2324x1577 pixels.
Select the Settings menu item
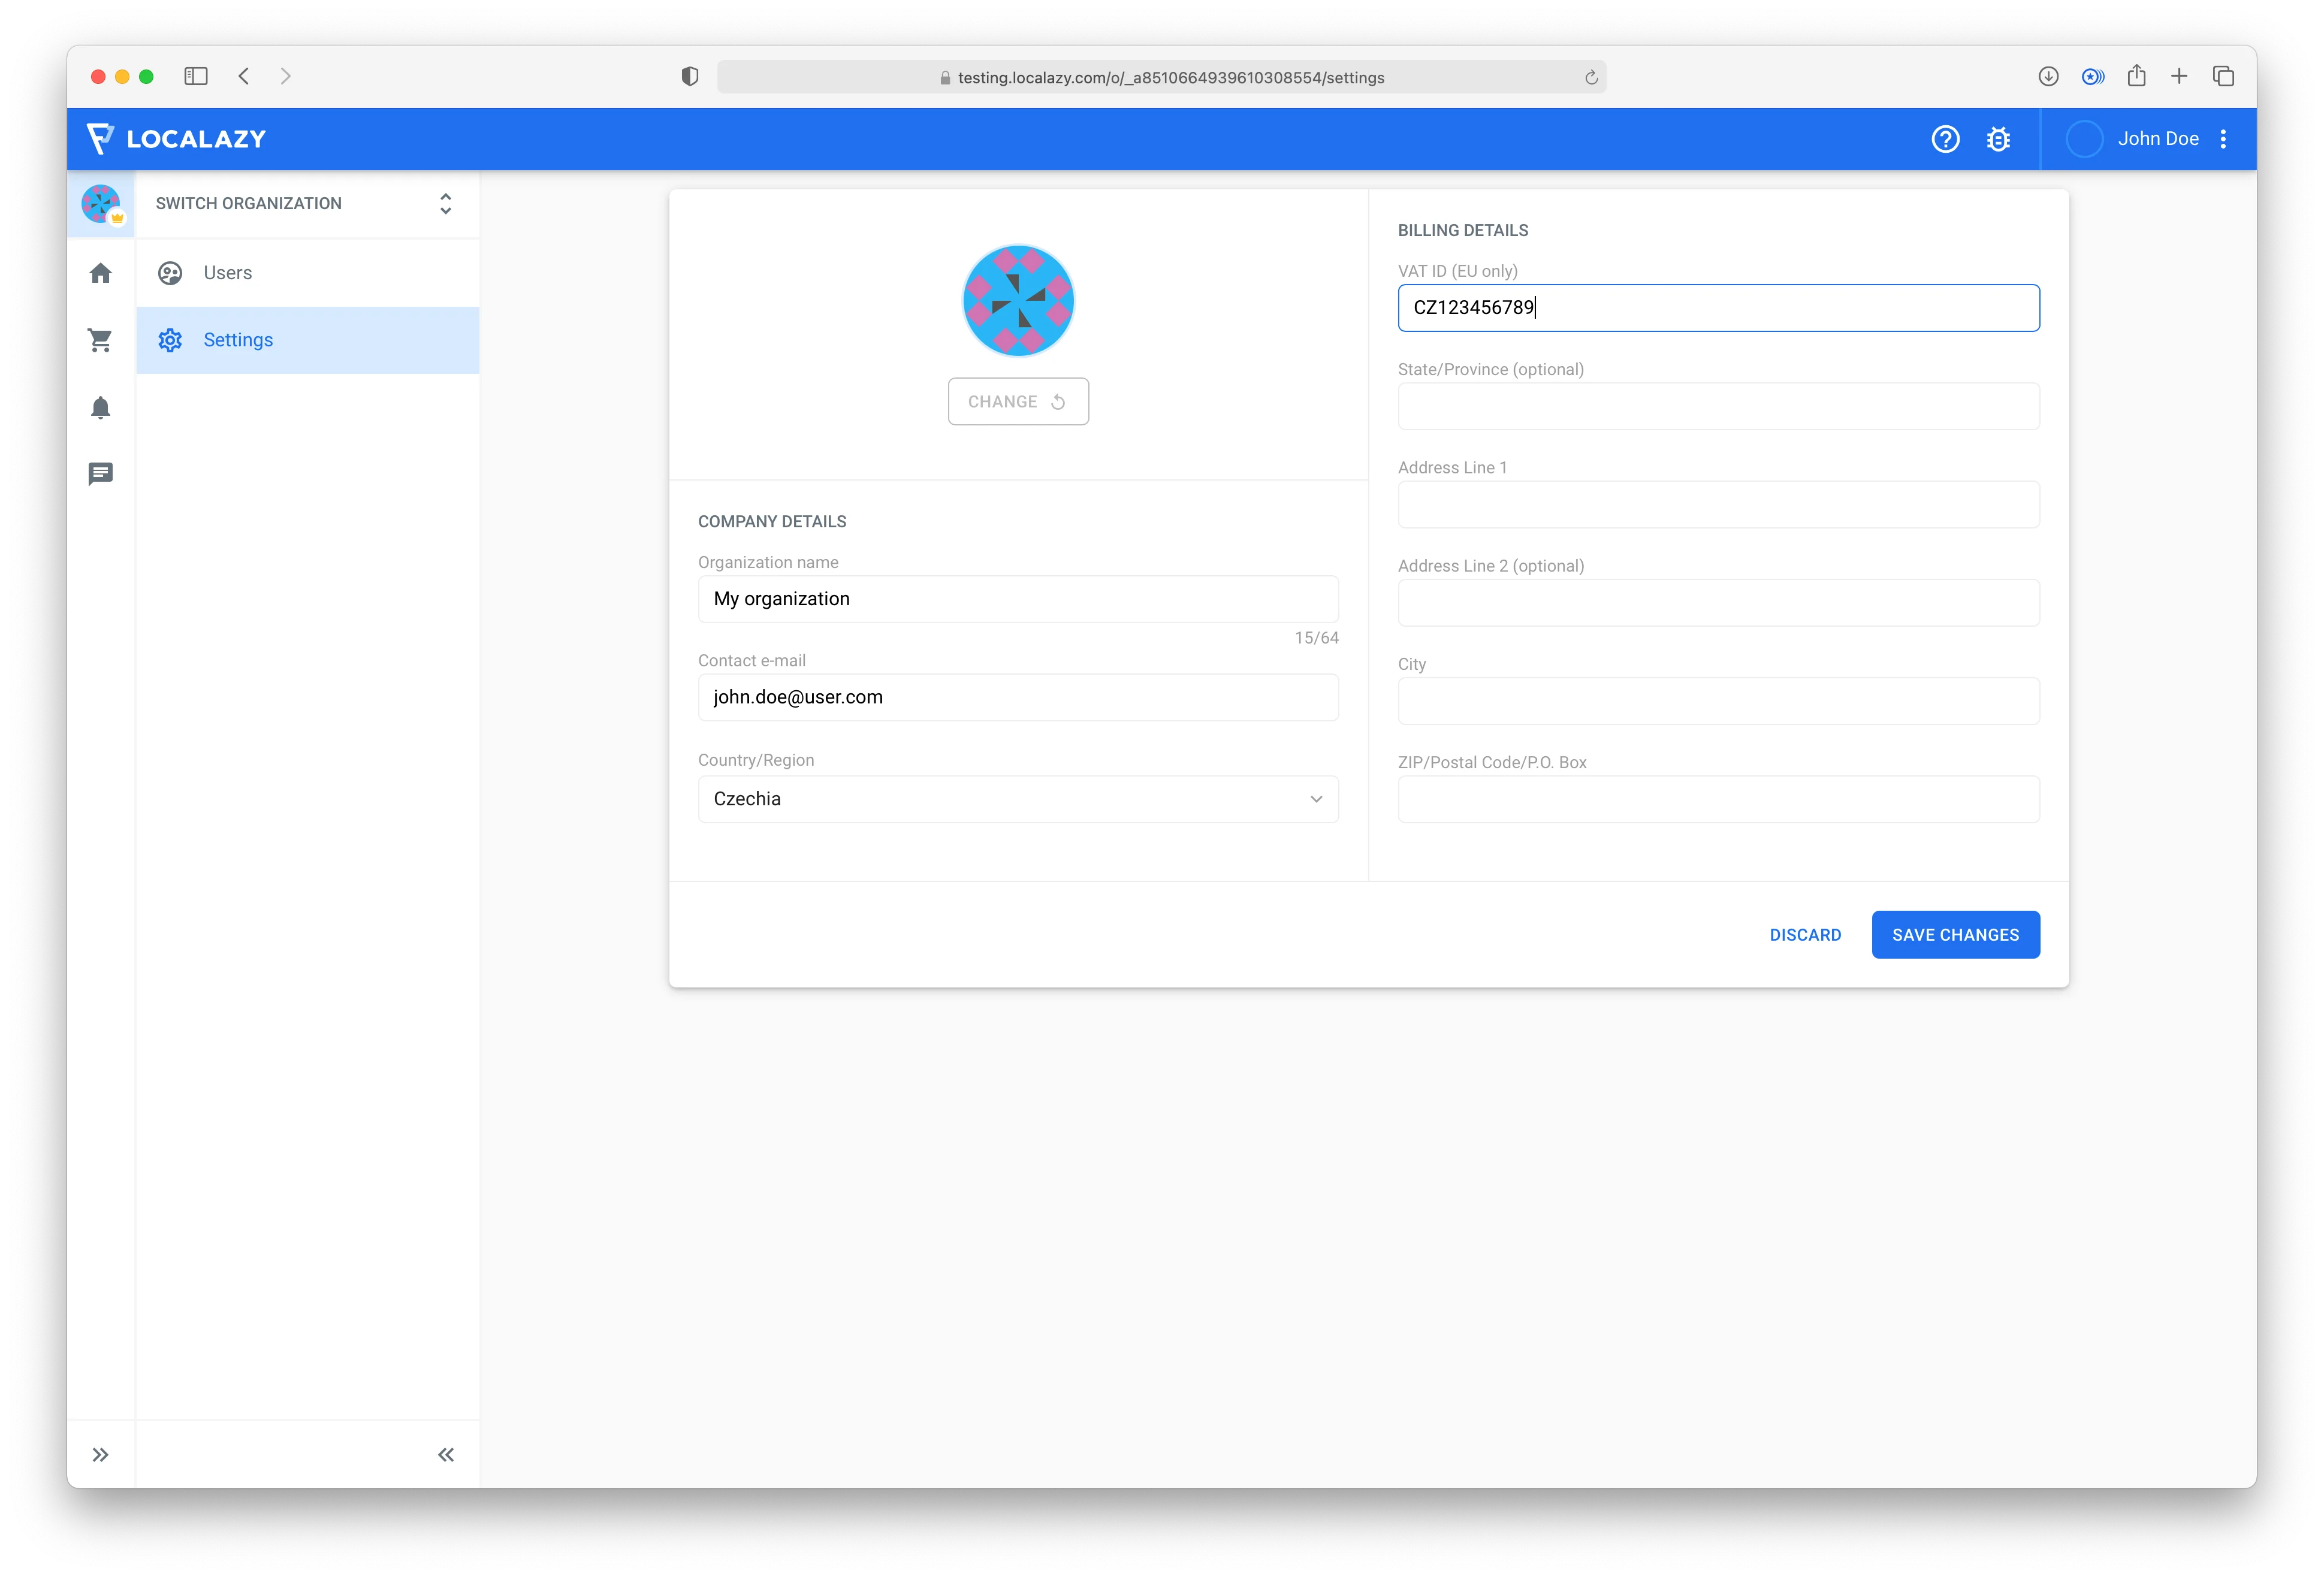click(238, 340)
